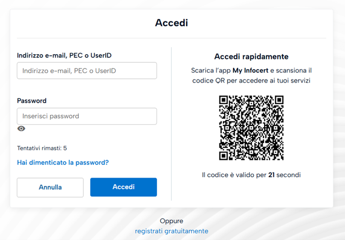345x240 pixels.
Task: Click the 'Scarica l'app' instruction text
Action: pyautogui.click(x=211, y=70)
